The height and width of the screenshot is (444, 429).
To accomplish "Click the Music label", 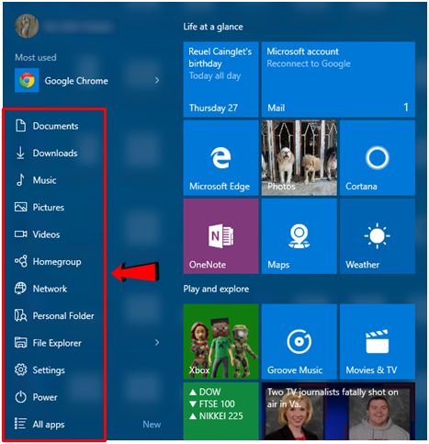I will pyautogui.click(x=44, y=180).
